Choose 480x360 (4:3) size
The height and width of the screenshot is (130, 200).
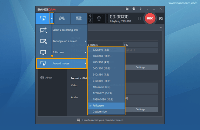click(x=106, y=62)
